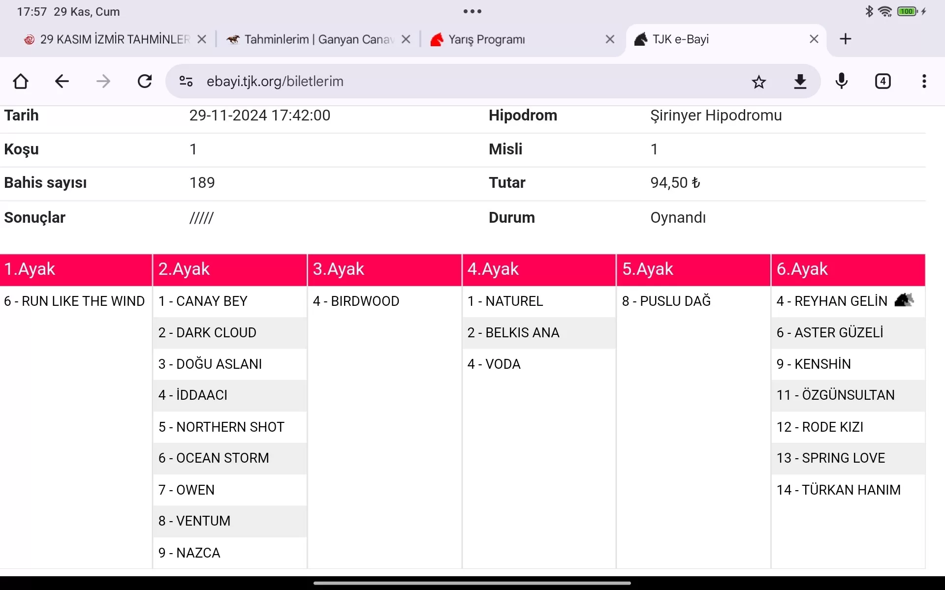Select the 2 - BELKIS ANA row

pyautogui.click(x=538, y=333)
